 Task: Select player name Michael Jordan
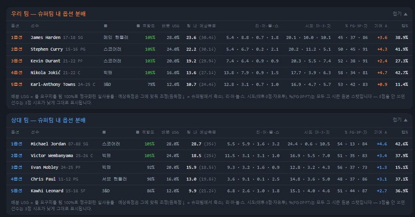[48, 144]
